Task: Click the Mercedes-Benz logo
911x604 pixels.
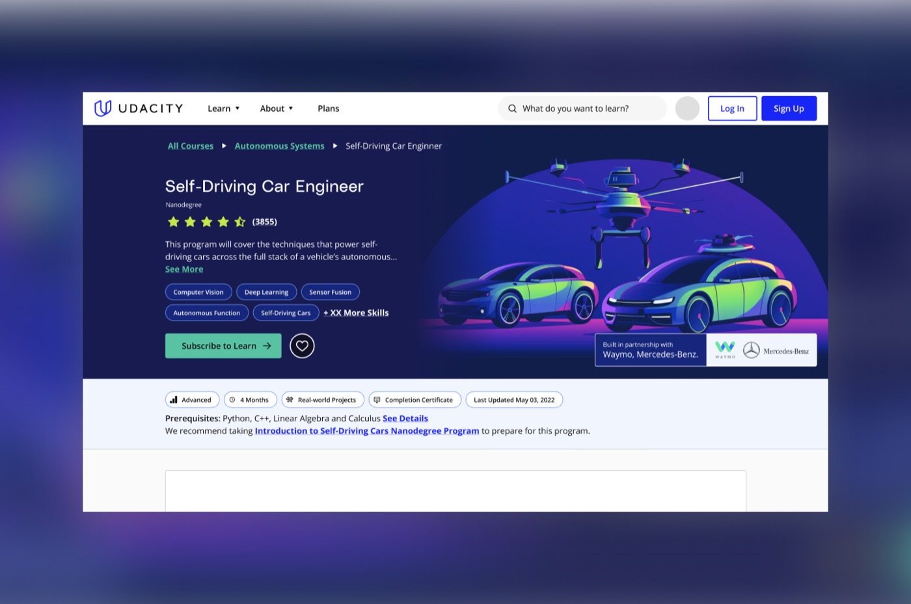Action: pos(776,351)
